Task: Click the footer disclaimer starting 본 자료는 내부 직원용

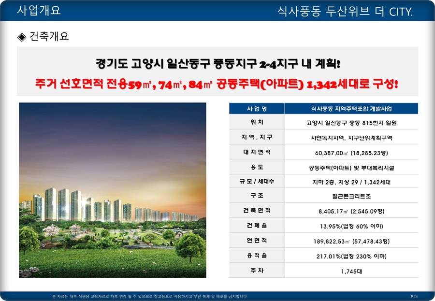Action: tap(149, 296)
